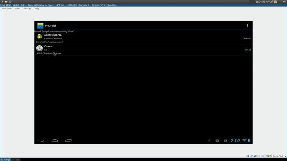Click '2 versions available' text
287x161 pixels.
53,38
